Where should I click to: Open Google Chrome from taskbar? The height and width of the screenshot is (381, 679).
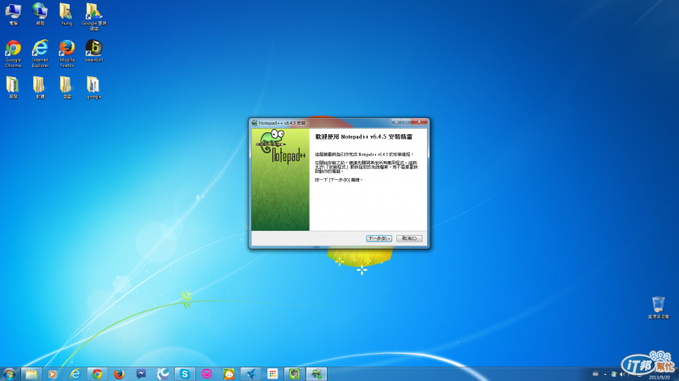(x=97, y=374)
